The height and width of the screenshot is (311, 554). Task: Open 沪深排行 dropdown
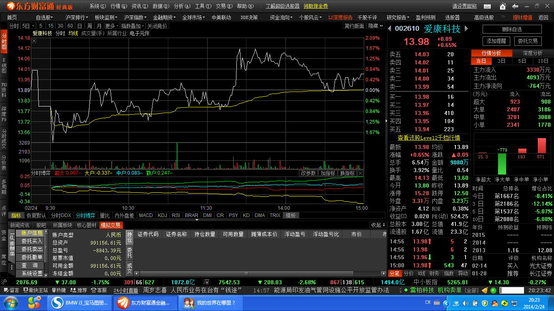click(76, 17)
